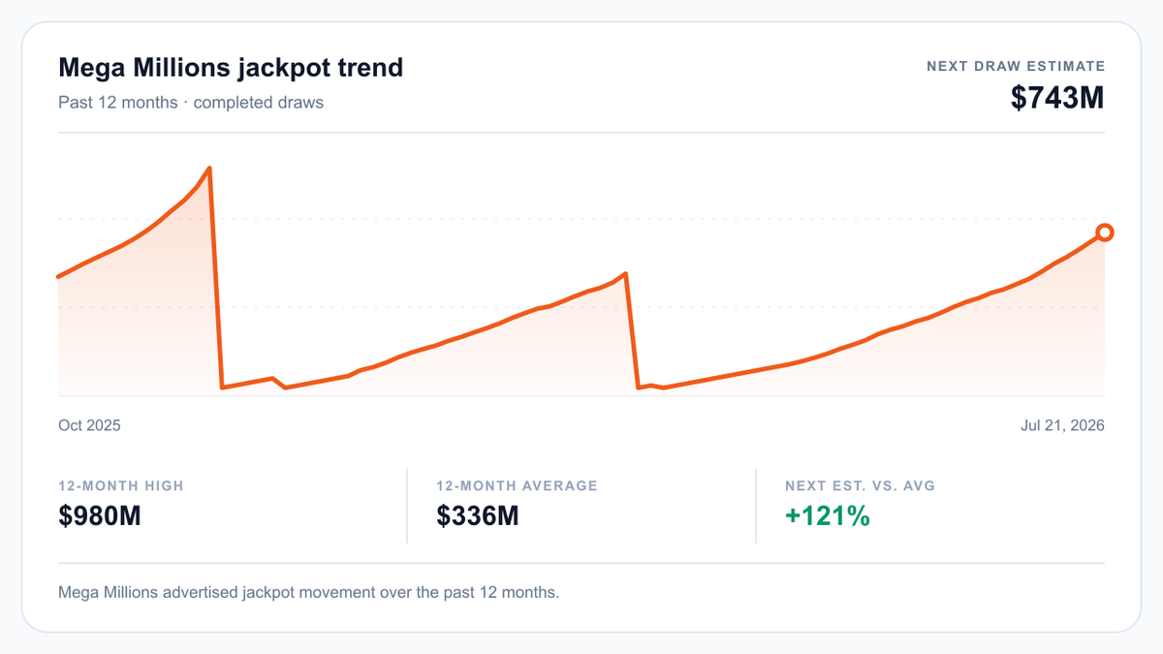Screen dimensions: 1163x654
Task: Click the second jackpot peak on chart
Action: pos(627,273)
